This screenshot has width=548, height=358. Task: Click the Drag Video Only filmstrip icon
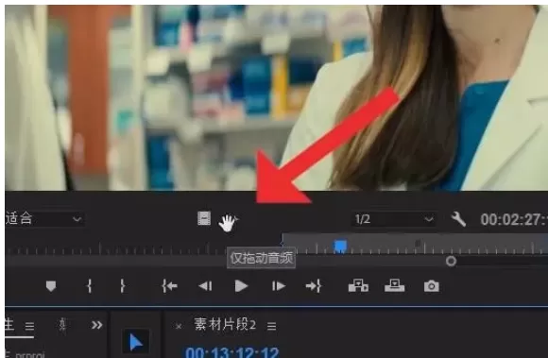pos(204,218)
